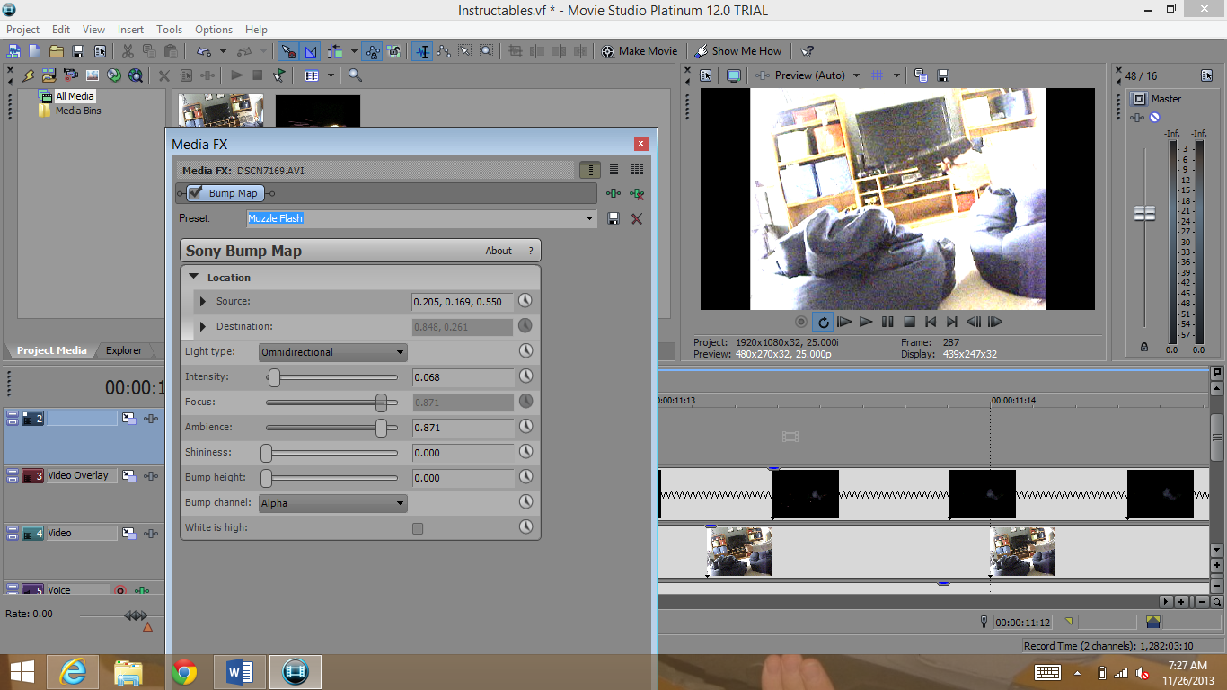Click the Remove Selected Plug-In icon
This screenshot has height=690, width=1227.
[637, 193]
